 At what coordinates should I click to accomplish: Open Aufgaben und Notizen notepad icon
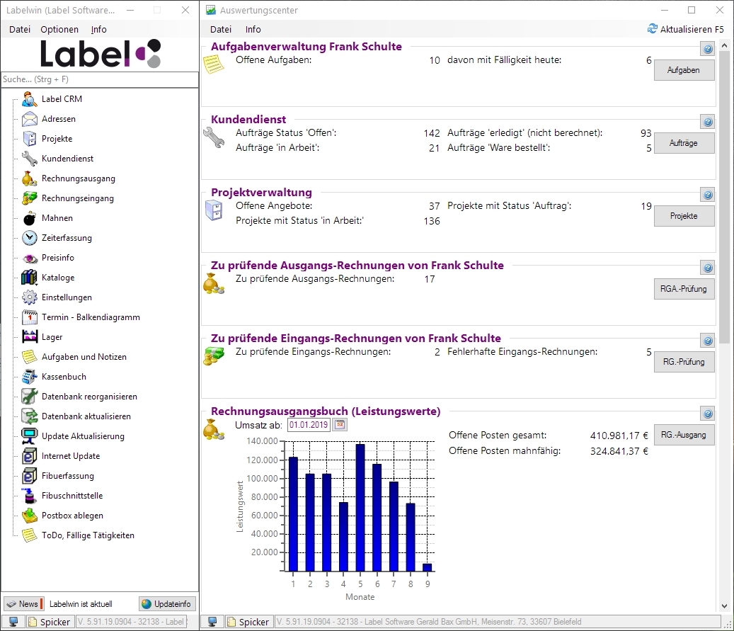click(30, 357)
